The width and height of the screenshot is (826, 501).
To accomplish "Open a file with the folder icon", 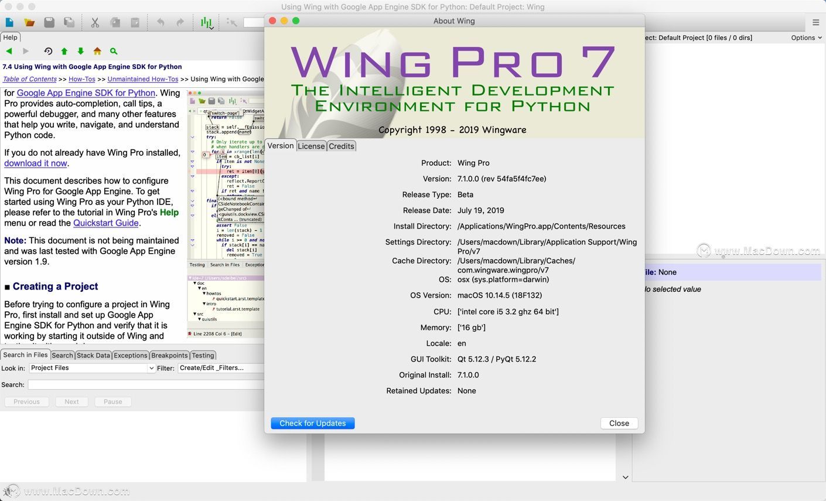I will click(29, 22).
